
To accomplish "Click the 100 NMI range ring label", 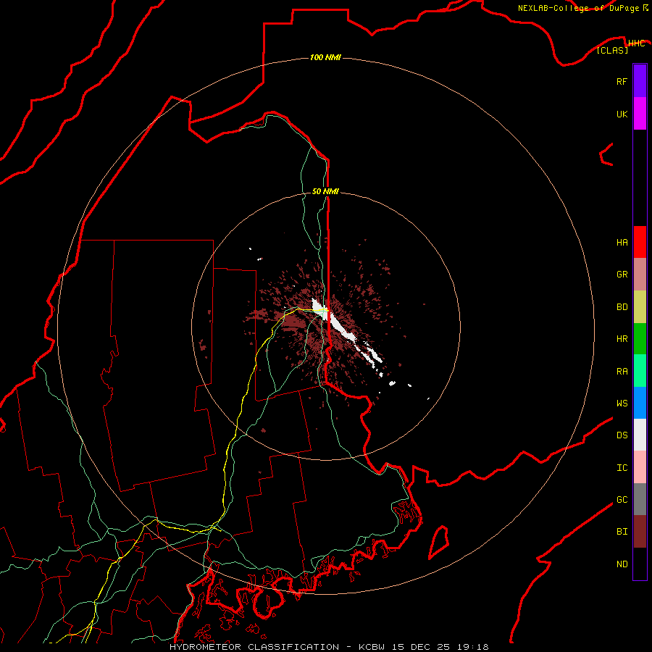I will click(x=325, y=57).
